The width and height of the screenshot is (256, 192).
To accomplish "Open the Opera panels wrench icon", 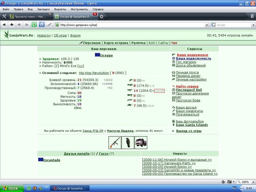I will click(4, 17).
